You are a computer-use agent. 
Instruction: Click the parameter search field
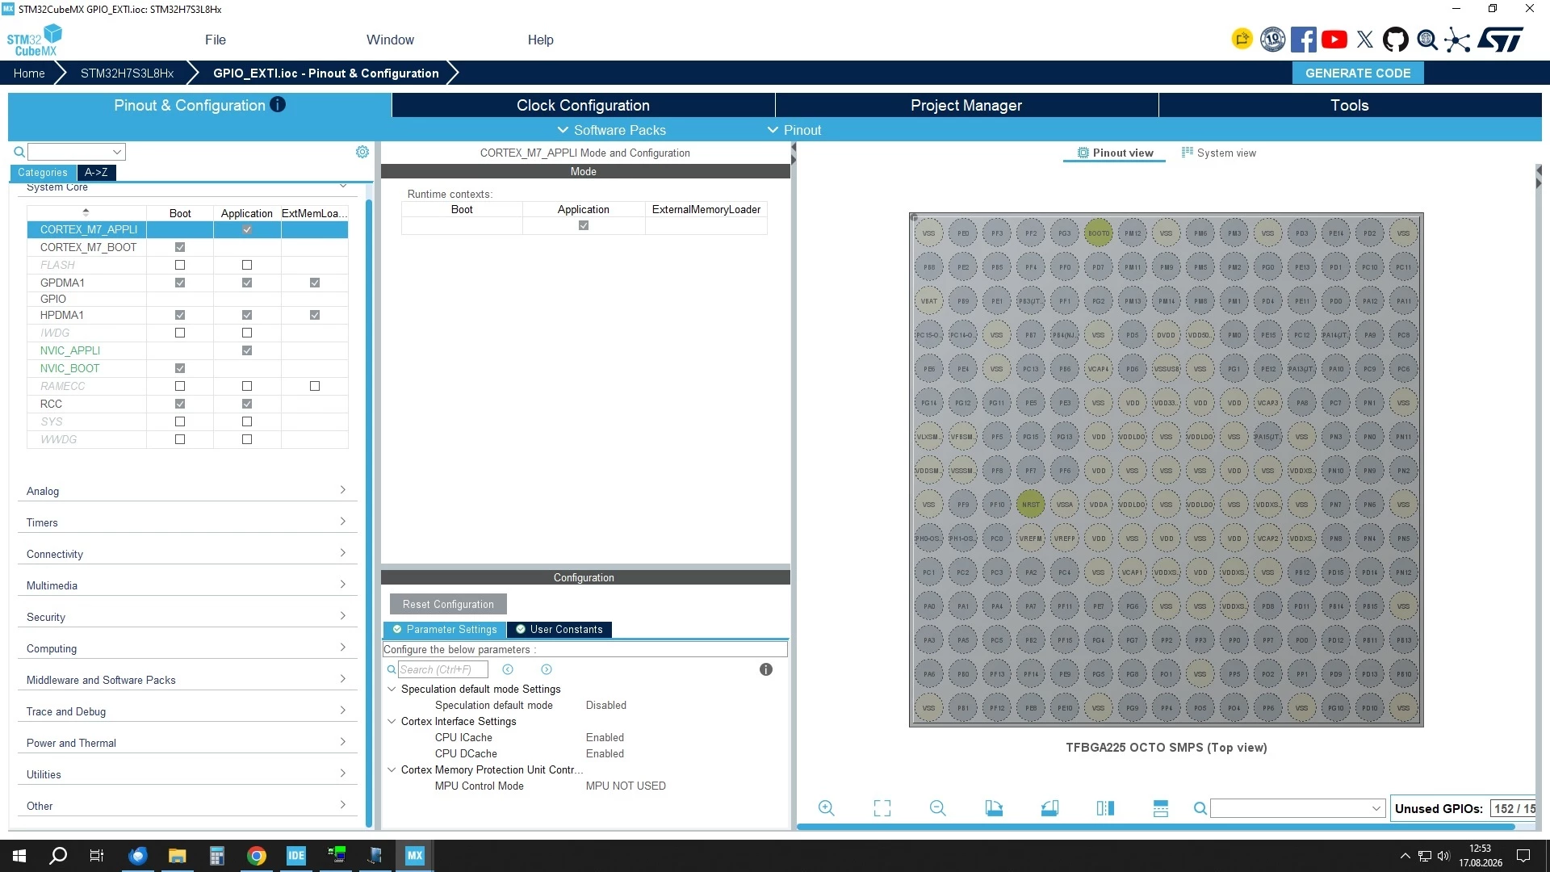442,669
